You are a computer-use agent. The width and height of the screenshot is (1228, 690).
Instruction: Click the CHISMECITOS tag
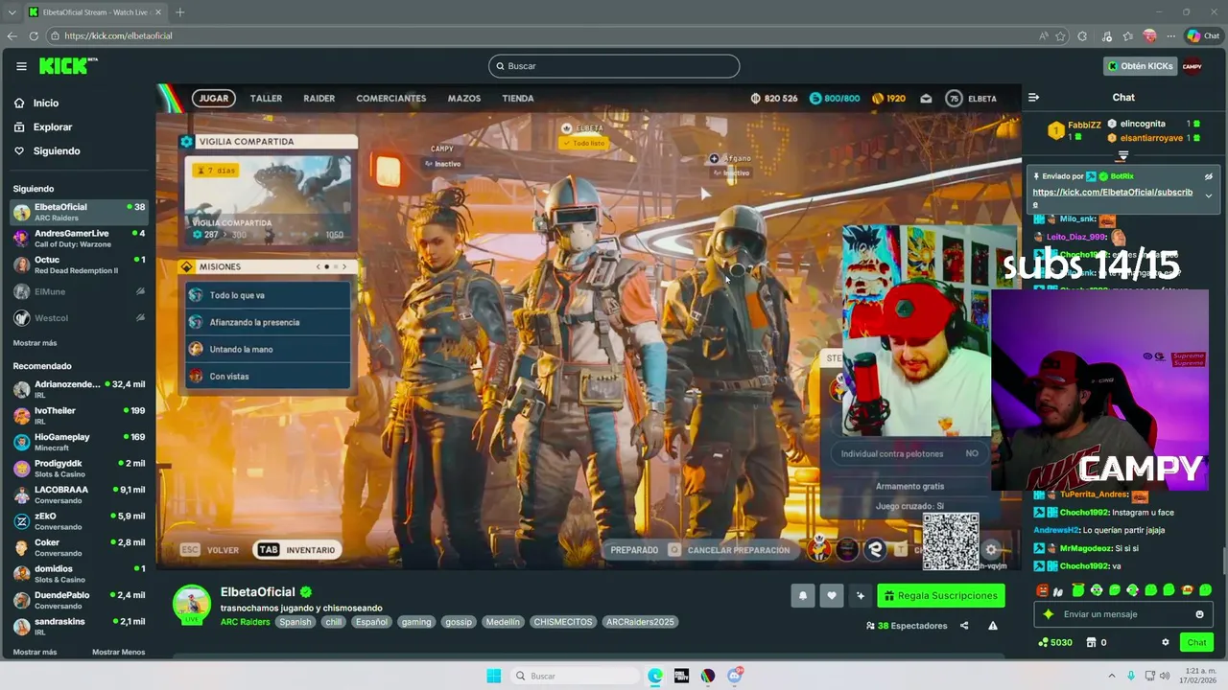(563, 622)
